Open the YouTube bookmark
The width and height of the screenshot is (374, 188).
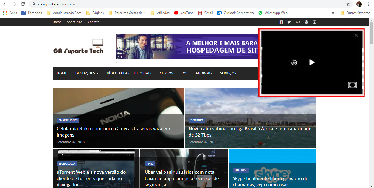pos(184,13)
